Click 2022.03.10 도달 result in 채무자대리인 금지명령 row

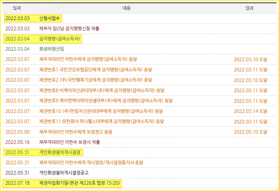[250, 59]
